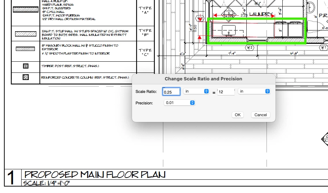The height and width of the screenshot is (193, 328).
Task: Click the 'Change Scale Ratio and Precision' title
Action: (203, 79)
